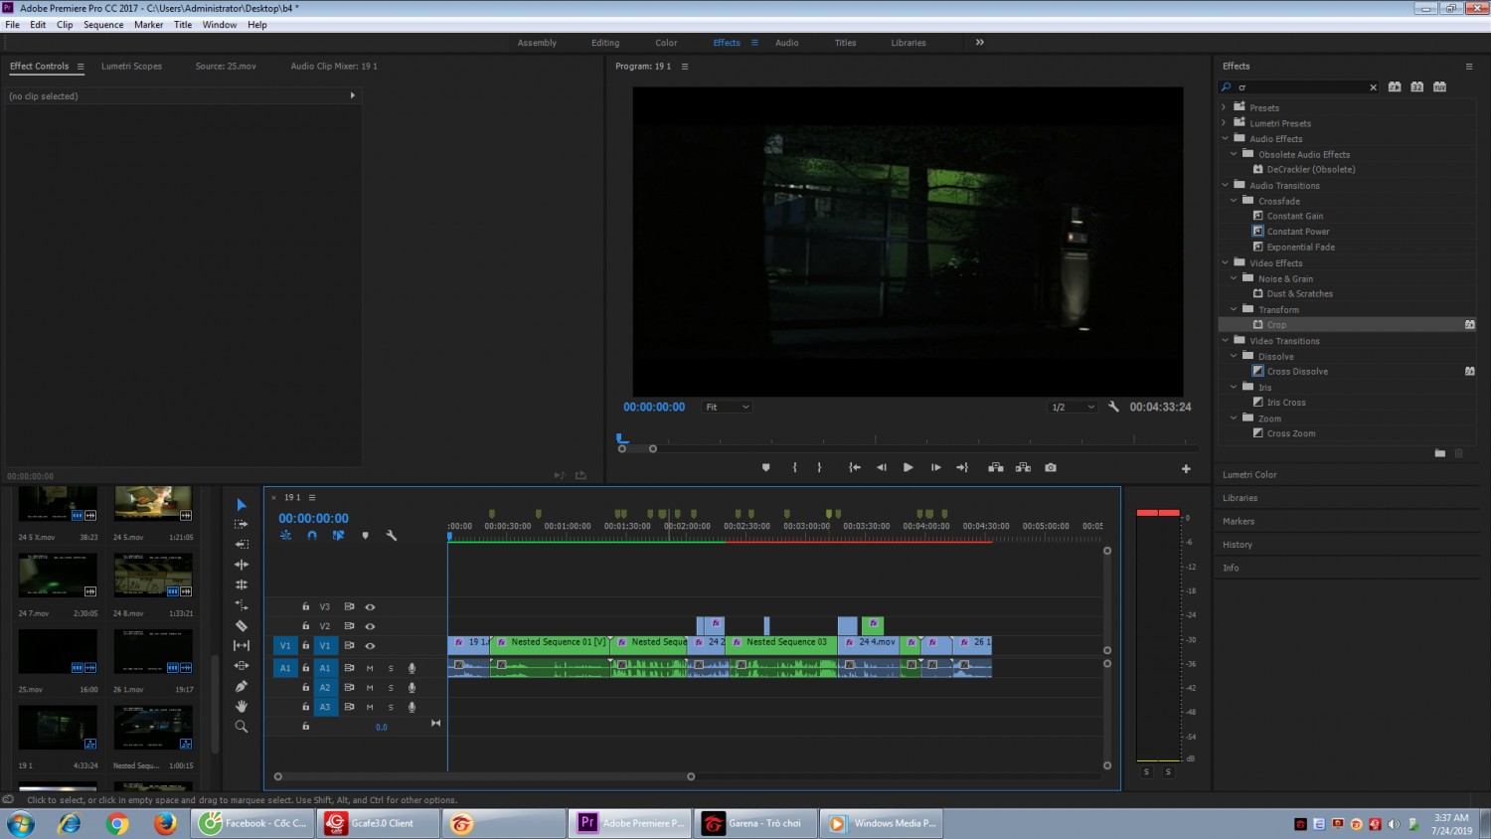Open the History panel
The width and height of the screenshot is (1491, 839).
pos(1238,545)
